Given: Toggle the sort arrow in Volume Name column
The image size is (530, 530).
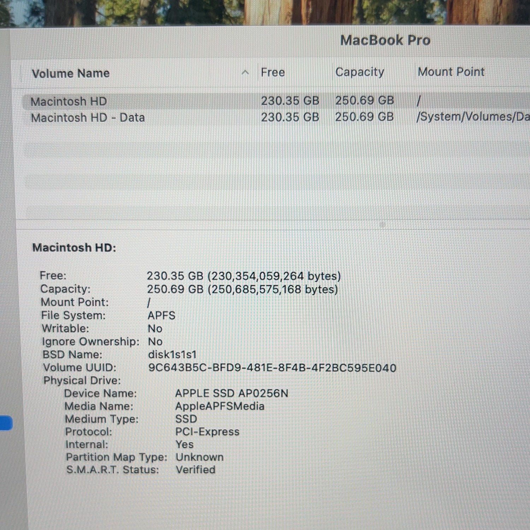Looking at the screenshot, I should 245,73.
